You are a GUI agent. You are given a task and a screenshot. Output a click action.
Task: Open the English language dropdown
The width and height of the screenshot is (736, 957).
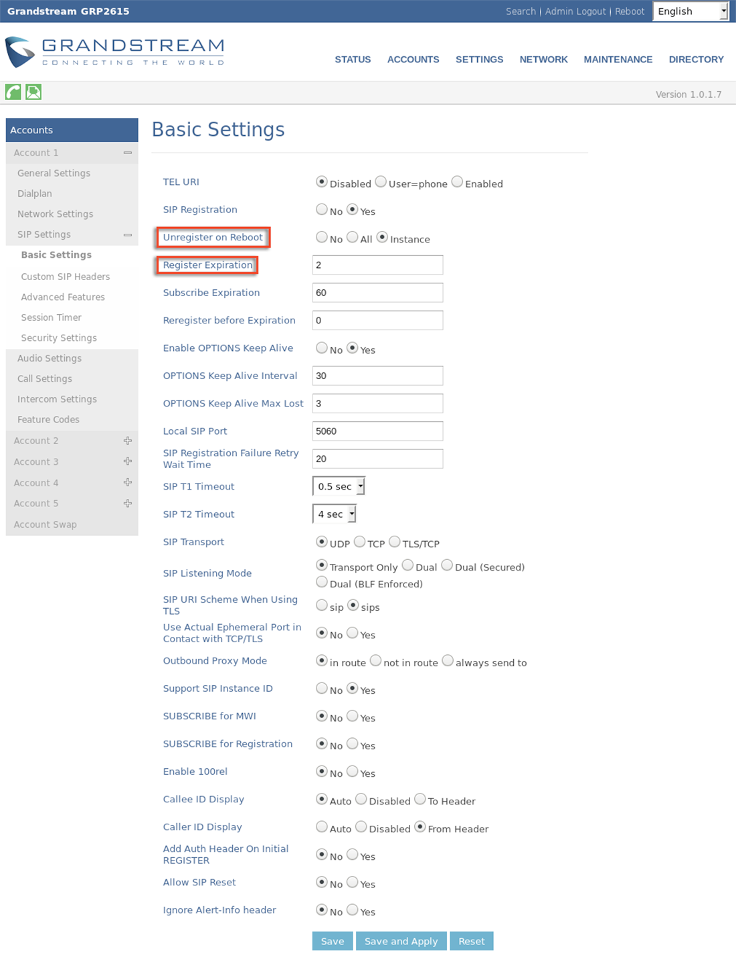pyautogui.click(x=691, y=11)
